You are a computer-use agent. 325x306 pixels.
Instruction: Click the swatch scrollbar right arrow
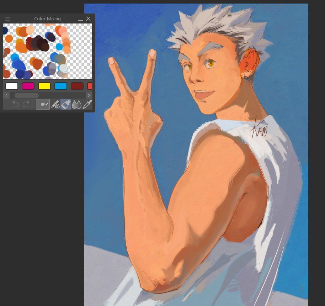89,95
